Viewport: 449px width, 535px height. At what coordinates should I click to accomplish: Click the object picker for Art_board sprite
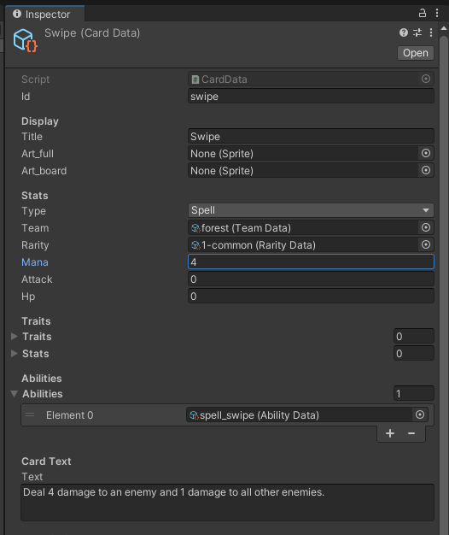point(426,170)
